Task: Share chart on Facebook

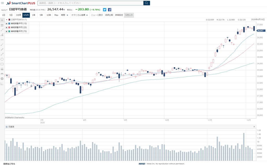Action: (x=110, y=10)
